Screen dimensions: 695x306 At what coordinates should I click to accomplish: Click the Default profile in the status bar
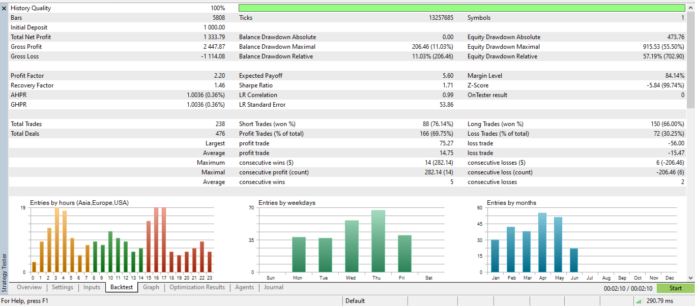click(x=357, y=300)
